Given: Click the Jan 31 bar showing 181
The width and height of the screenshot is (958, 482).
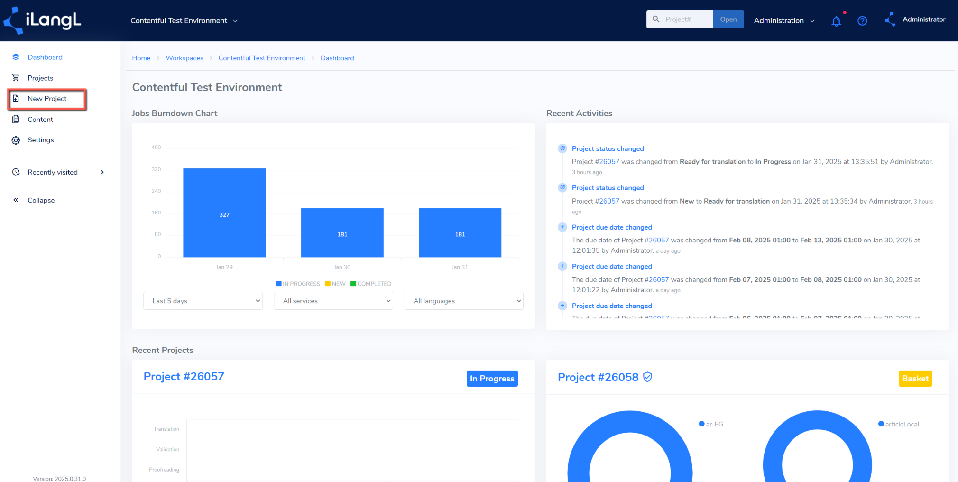Looking at the screenshot, I should pos(460,233).
